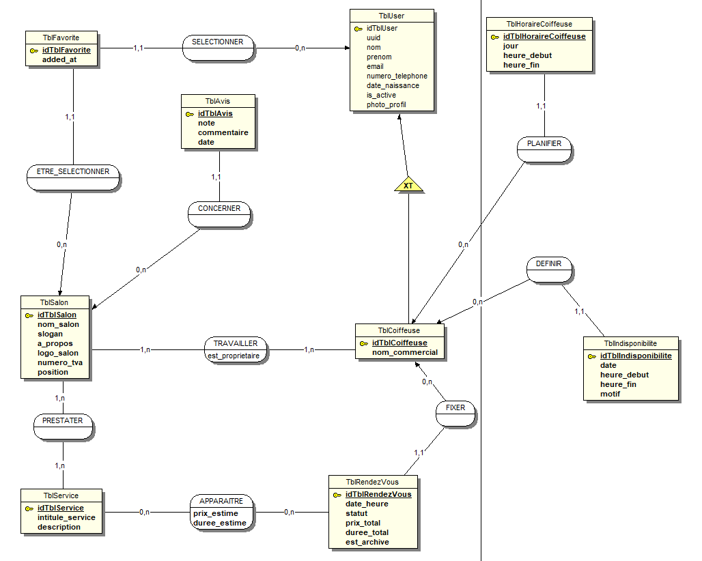Image resolution: width=702 pixels, height=561 pixels.
Task: Select the DEFINIR association bubble
Action: coord(548,264)
